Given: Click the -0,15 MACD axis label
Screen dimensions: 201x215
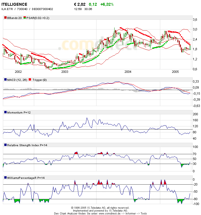Looking at the screenshot, I should coord(196,93).
